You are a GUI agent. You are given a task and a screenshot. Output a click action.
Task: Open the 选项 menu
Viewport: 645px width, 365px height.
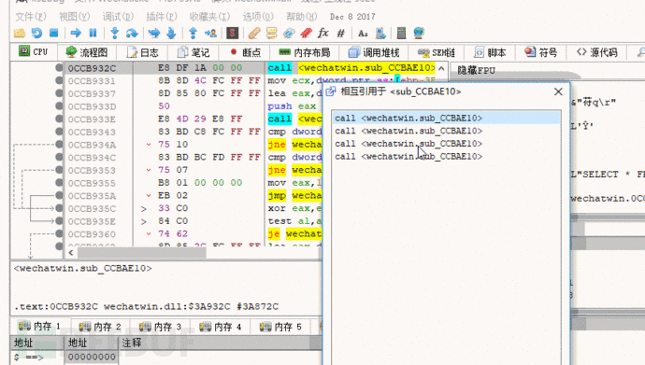257,17
